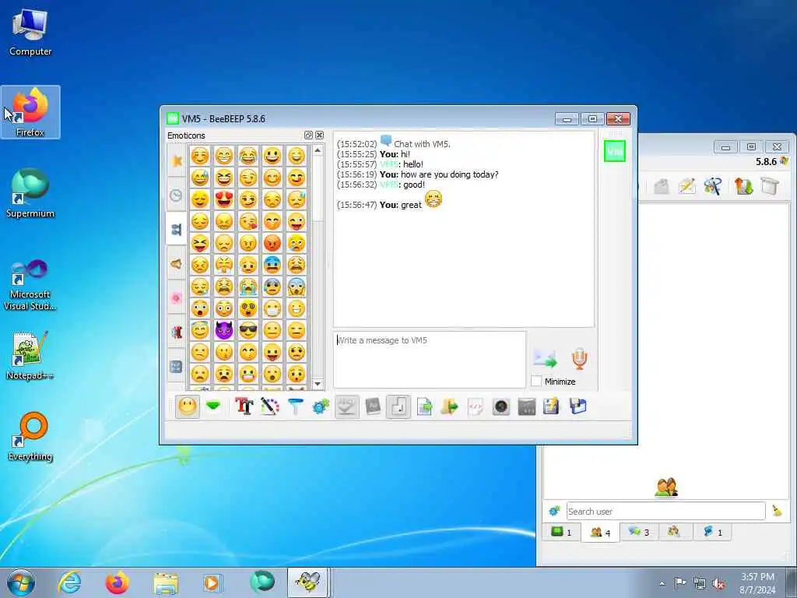Click the users group icon in the main window list
797x598 pixels.
coord(666,487)
